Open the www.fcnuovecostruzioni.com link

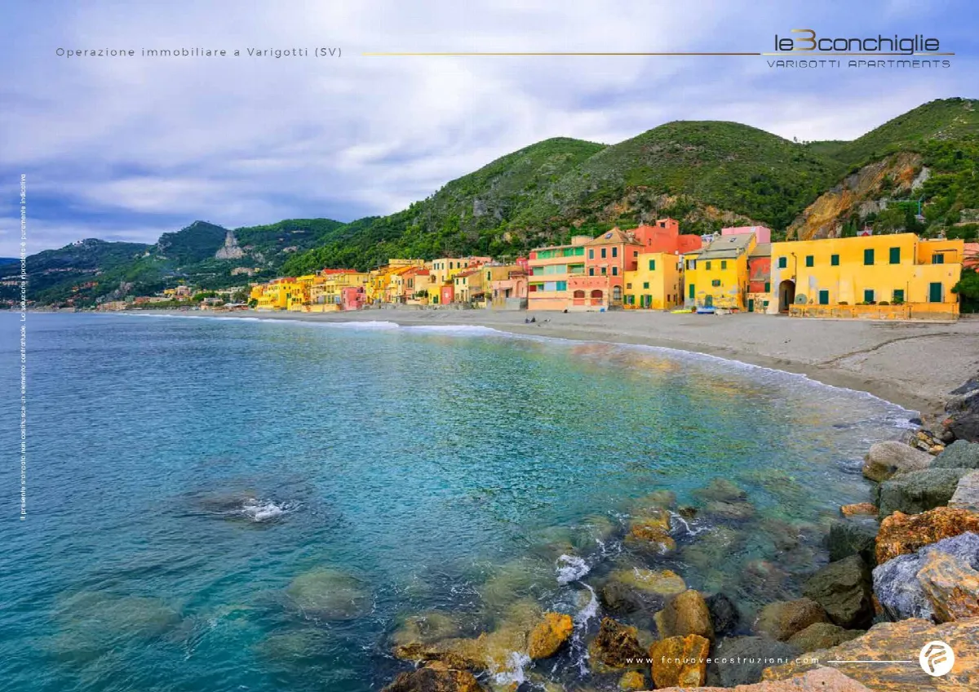click(723, 660)
